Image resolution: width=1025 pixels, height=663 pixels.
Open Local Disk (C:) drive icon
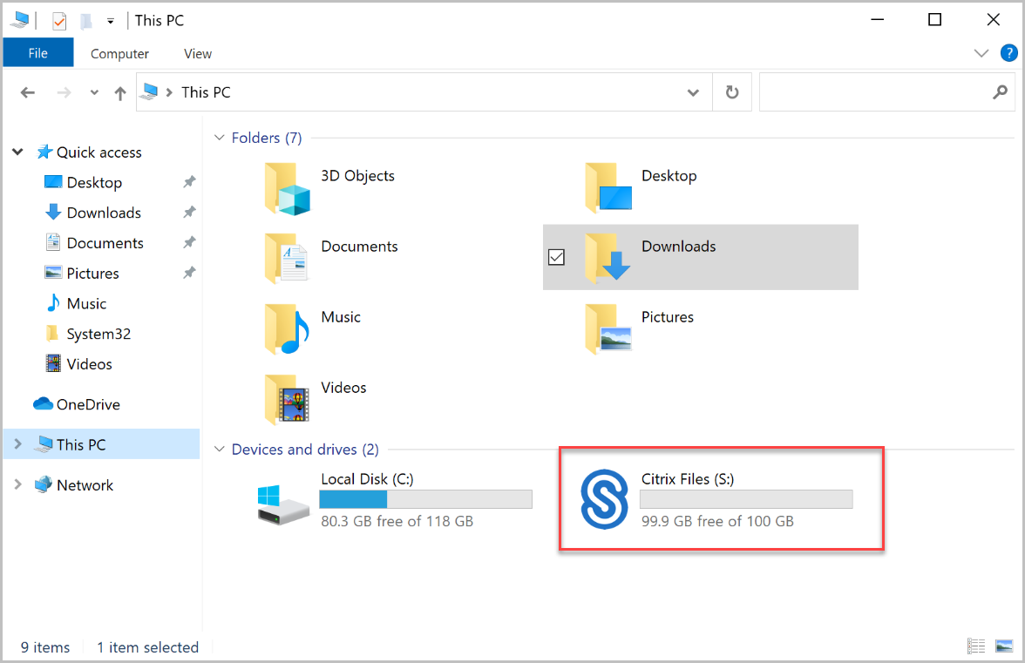click(x=283, y=503)
